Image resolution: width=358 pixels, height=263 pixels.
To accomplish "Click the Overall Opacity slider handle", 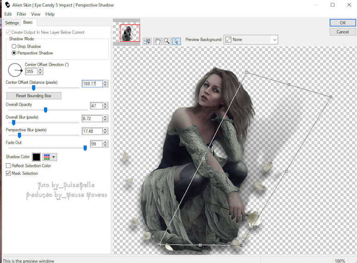I will (45, 110).
